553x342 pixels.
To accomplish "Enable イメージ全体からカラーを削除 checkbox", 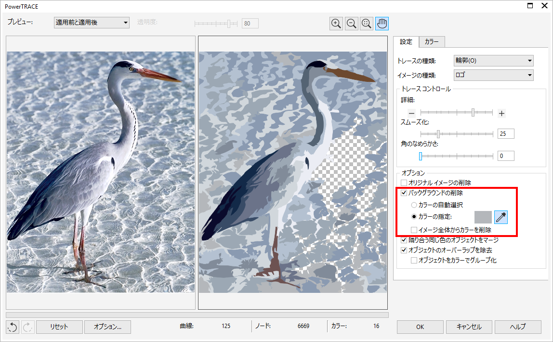I will 414,230.
